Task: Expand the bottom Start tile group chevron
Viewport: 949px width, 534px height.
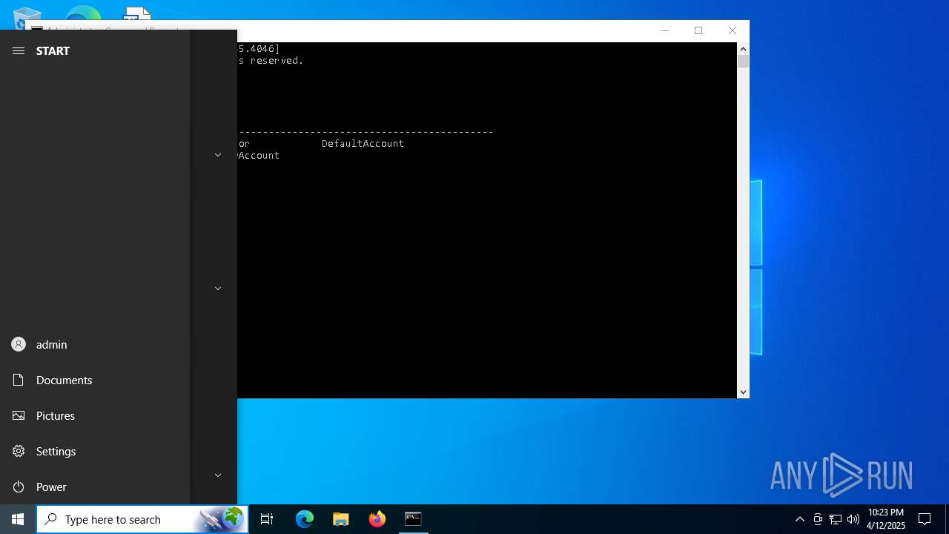Action: pos(218,475)
